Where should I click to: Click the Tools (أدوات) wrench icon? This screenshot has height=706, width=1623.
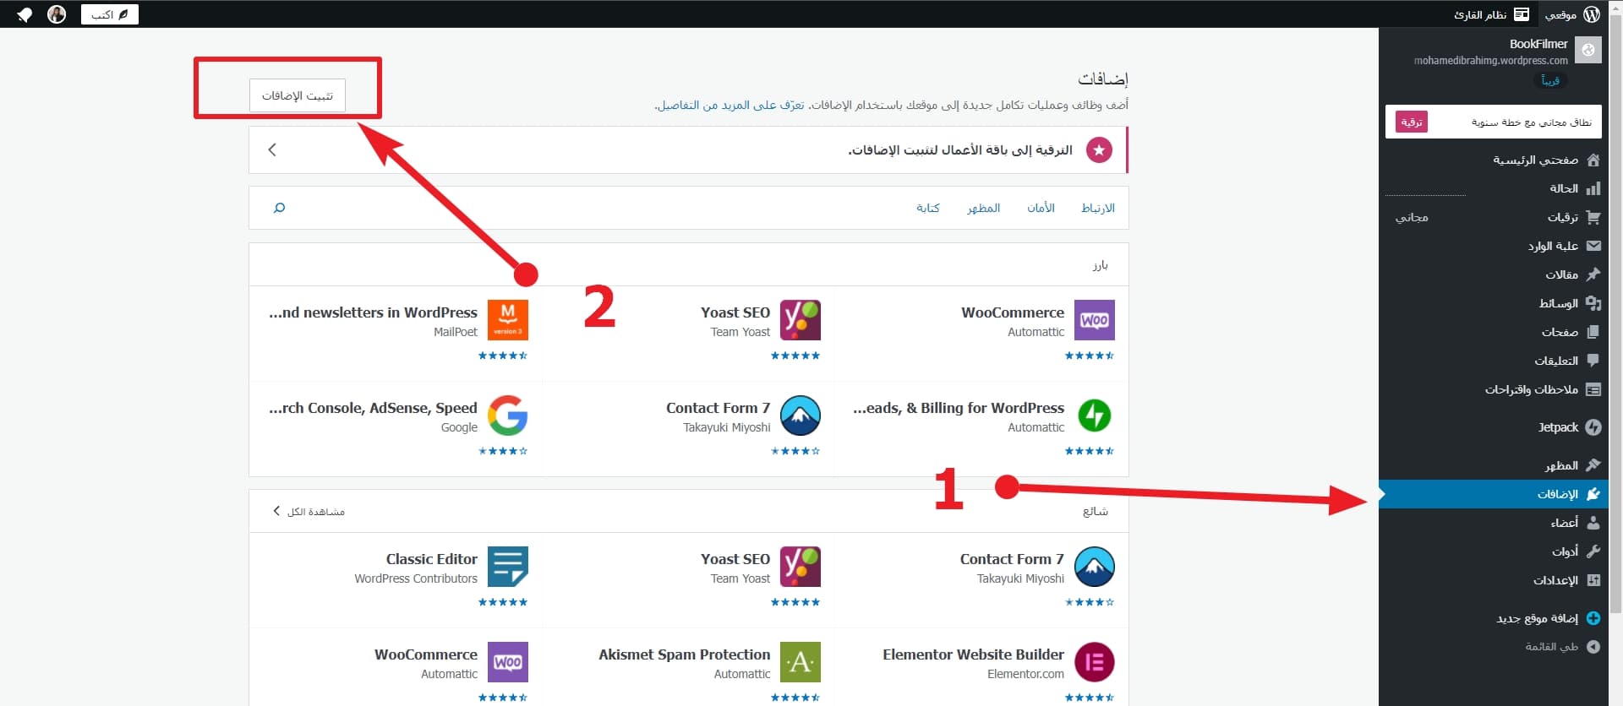[1593, 551]
